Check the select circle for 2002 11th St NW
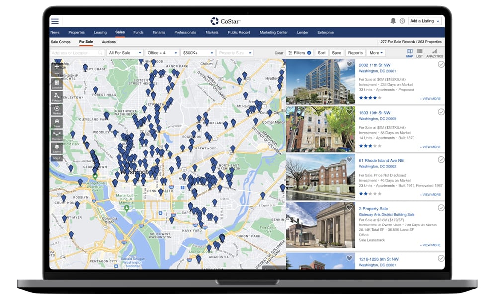Image resolution: width=497 pixels, height=298 pixels. click(441, 64)
